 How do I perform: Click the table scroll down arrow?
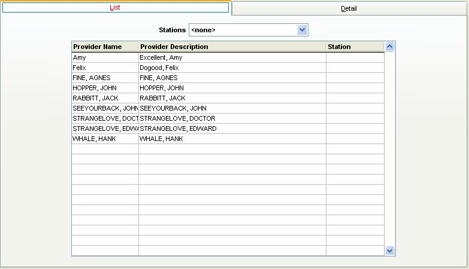[389, 251]
